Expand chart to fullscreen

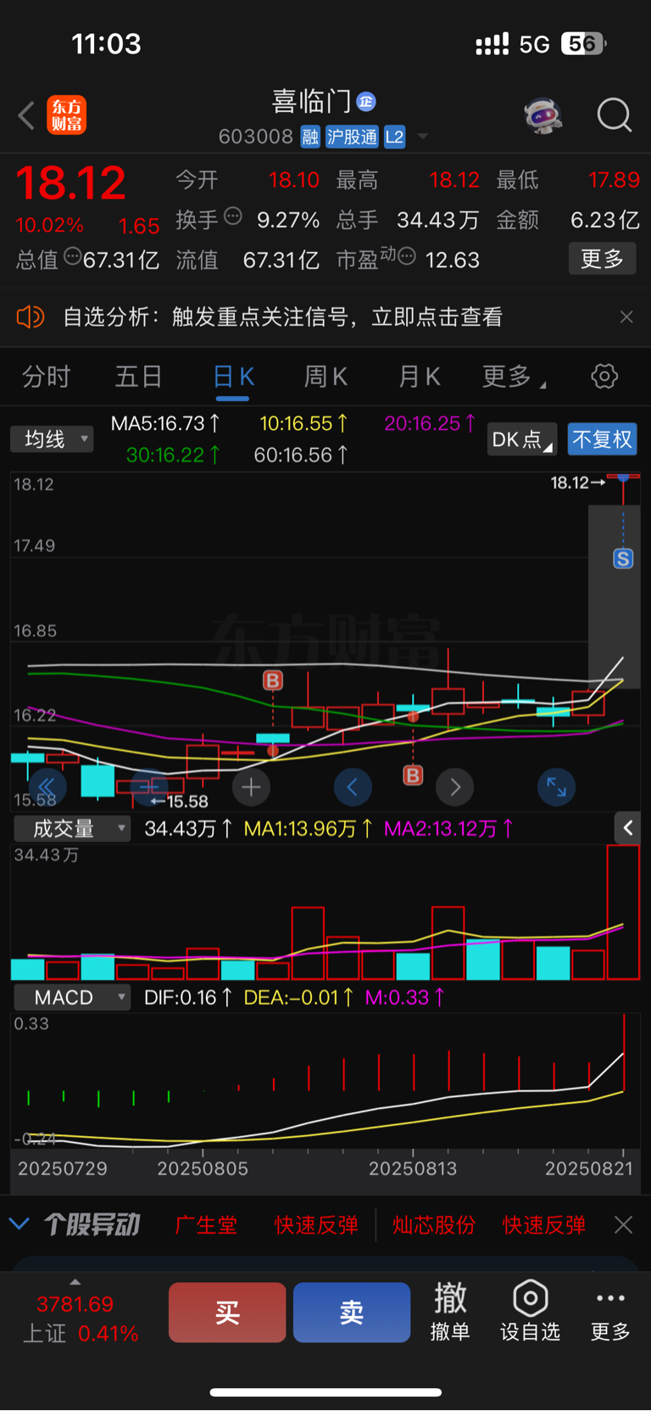(x=557, y=787)
